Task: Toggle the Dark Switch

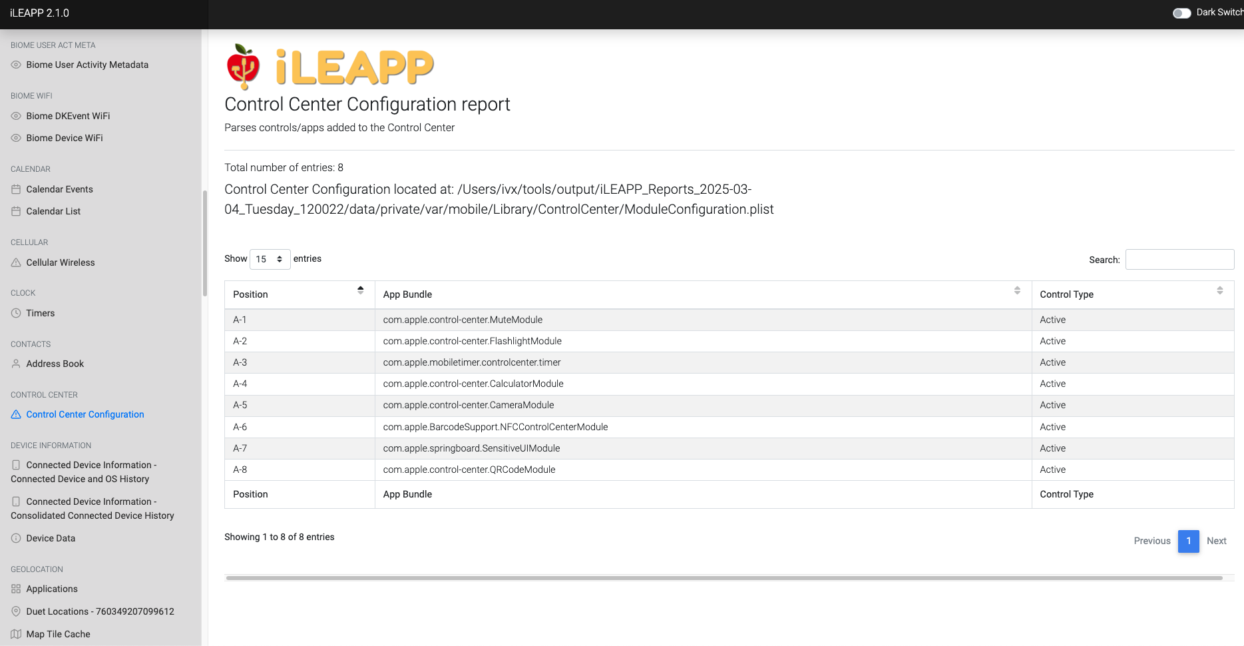Action: 1181,13
